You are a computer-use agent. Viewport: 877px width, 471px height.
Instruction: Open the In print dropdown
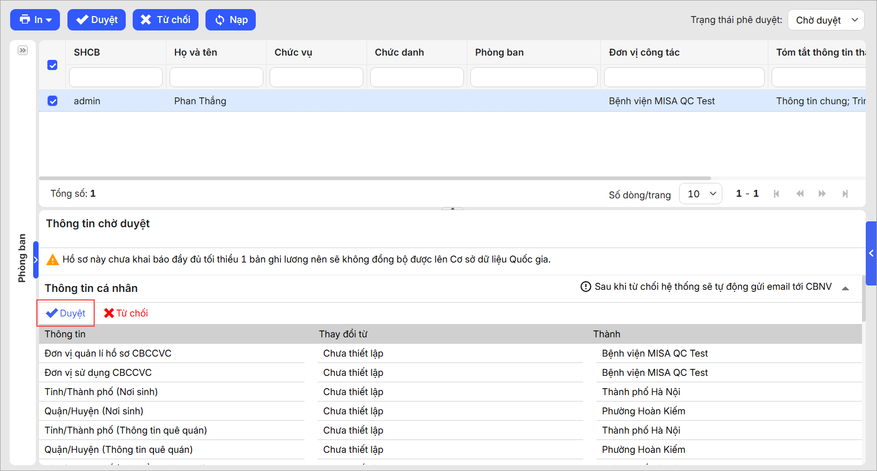pos(35,20)
